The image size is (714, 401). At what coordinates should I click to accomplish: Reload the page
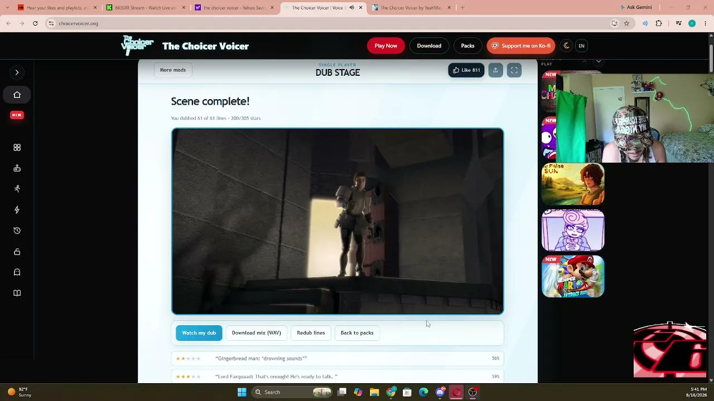click(x=35, y=23)
